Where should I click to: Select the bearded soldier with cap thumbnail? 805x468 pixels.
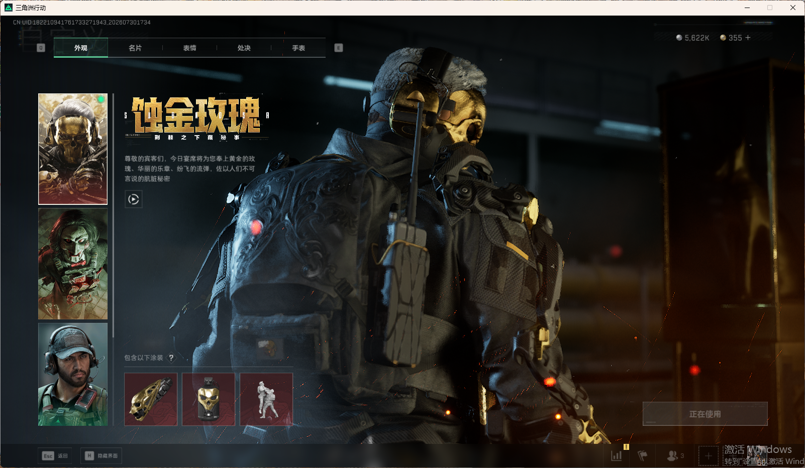(x=73, y=375)
